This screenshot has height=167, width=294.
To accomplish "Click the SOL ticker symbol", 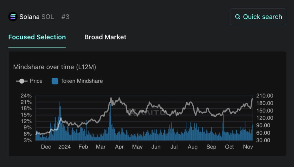I will pyautogui.click(x=48, y=17).
